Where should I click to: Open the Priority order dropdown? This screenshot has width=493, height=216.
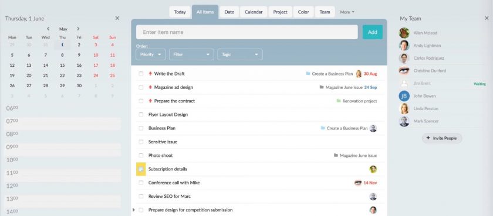tap(151, 54)
